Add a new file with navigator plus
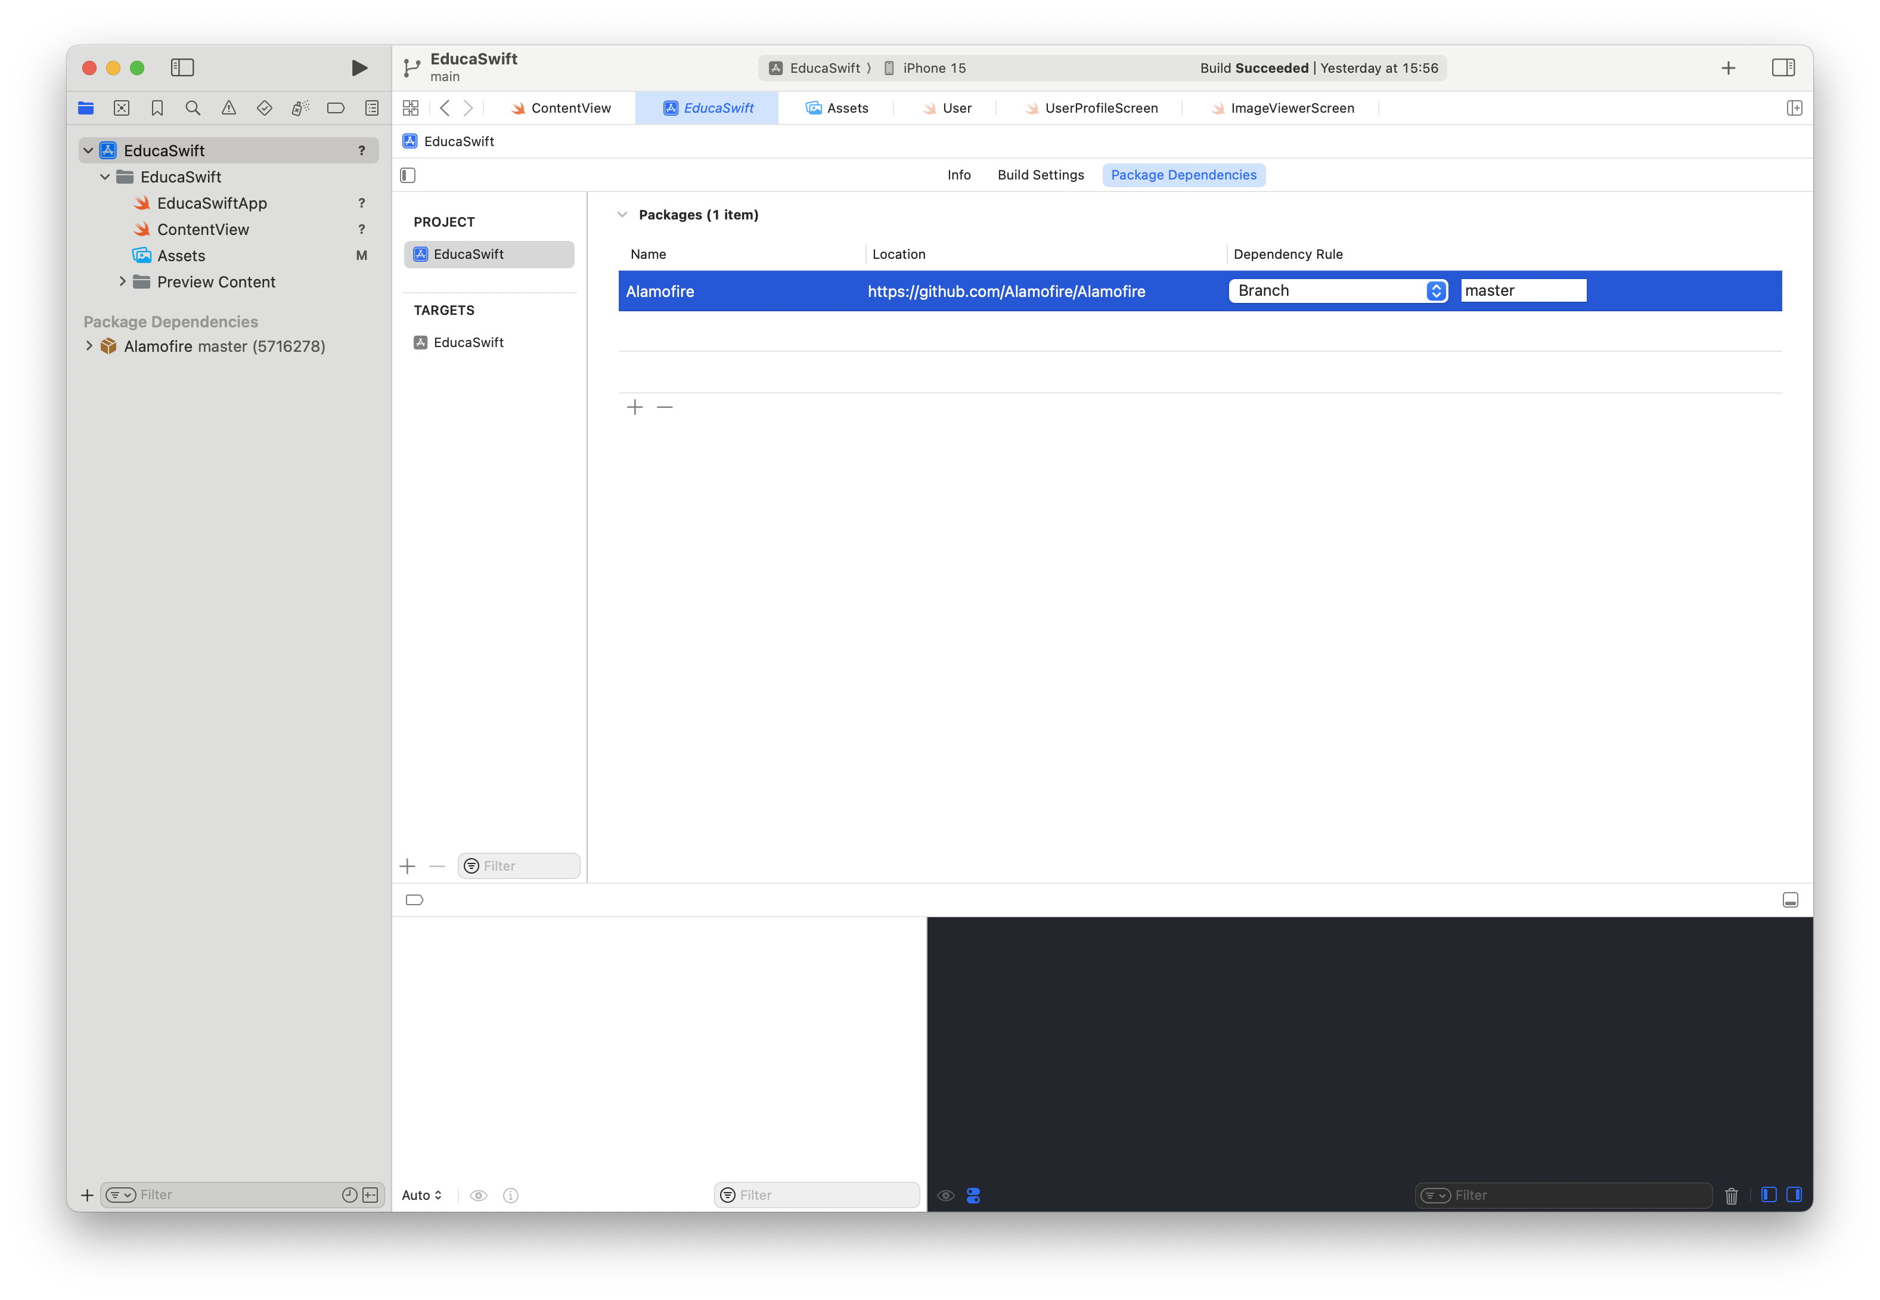Image resolution: width=1880 pixels, height=1300 pixels. tap(87, 1195)
